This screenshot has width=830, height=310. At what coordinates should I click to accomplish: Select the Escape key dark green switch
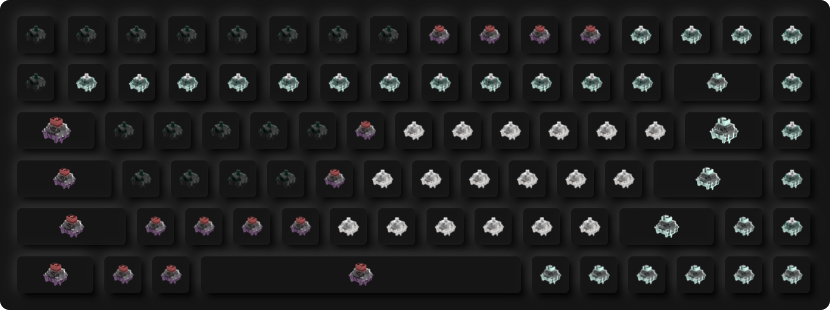[x=36, y=35]
